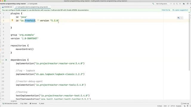Open the Terminal tool window

pyautogui.click(x=33, y=104)
